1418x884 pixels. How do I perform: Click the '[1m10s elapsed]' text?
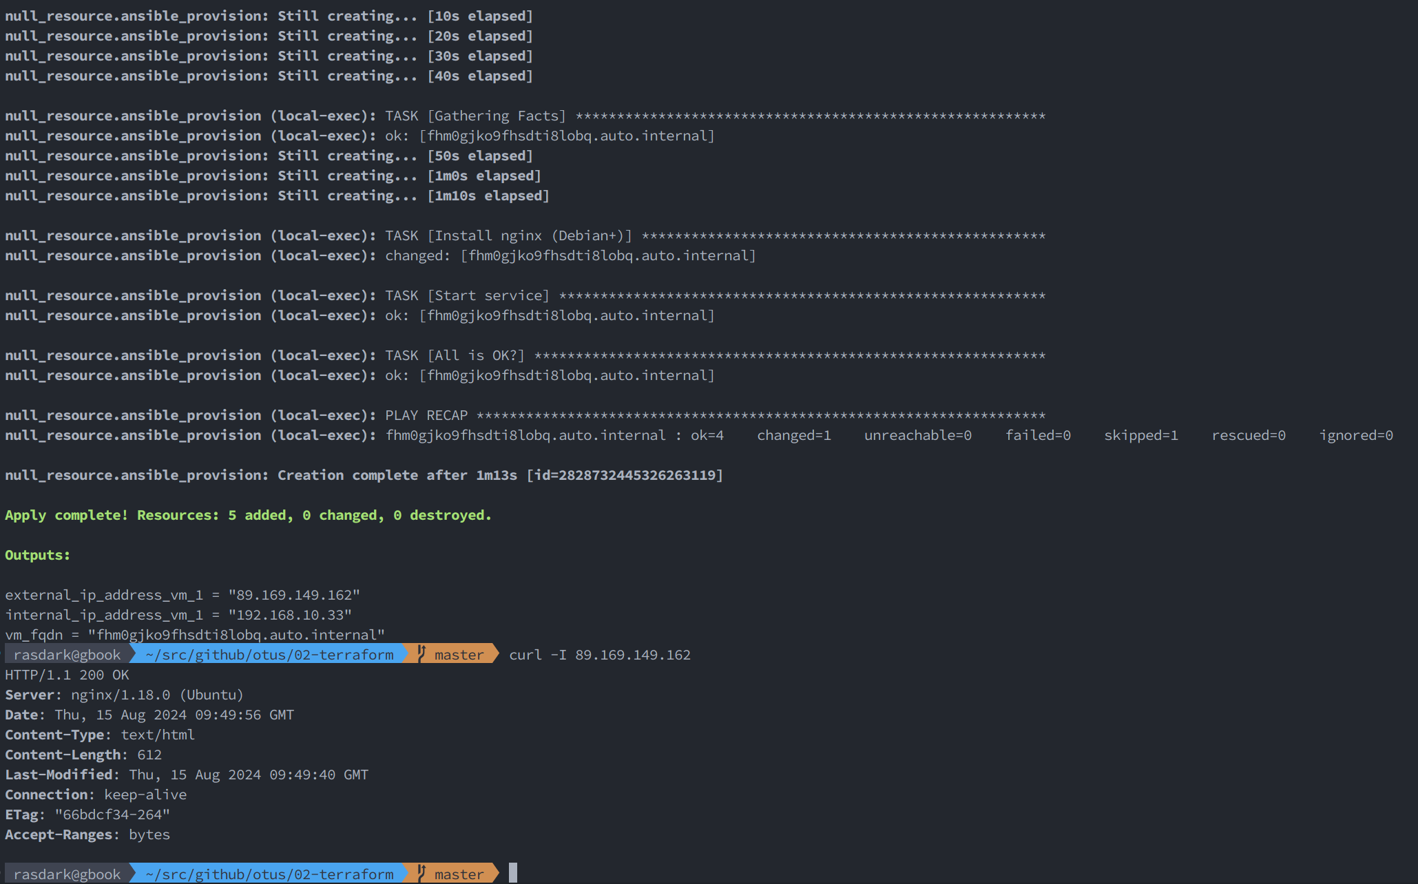(x=488, y=196)
